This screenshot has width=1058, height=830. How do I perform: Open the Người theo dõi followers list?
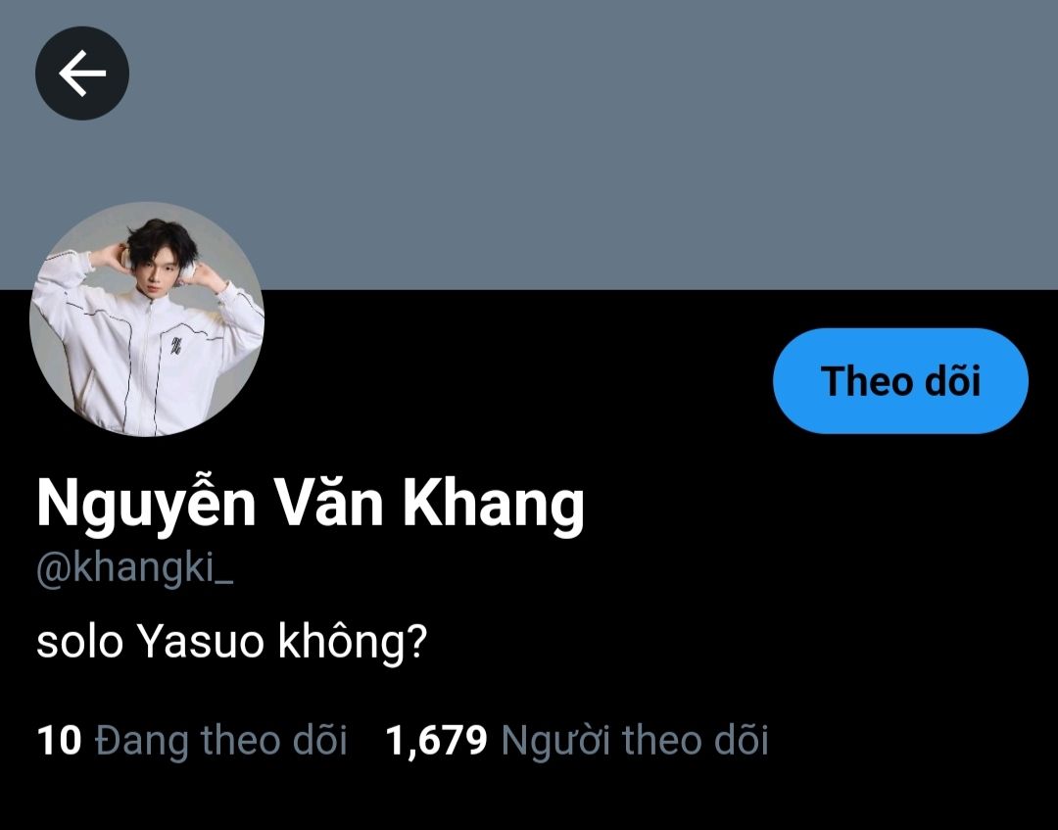pos(577,740)
